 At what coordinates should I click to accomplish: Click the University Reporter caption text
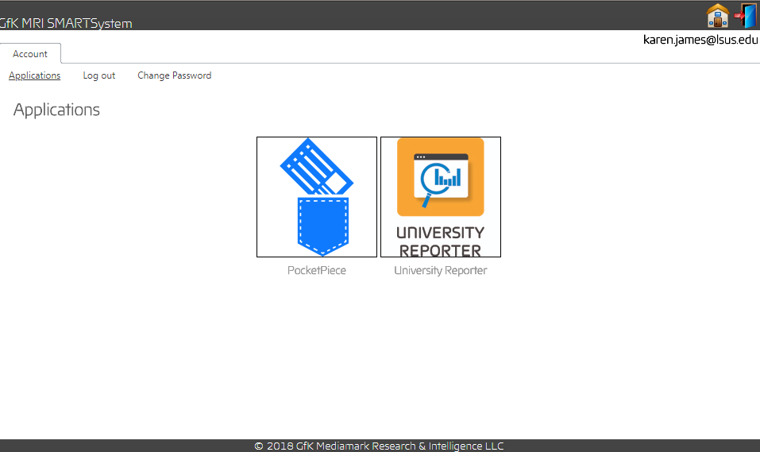click(x=441, y=271)
